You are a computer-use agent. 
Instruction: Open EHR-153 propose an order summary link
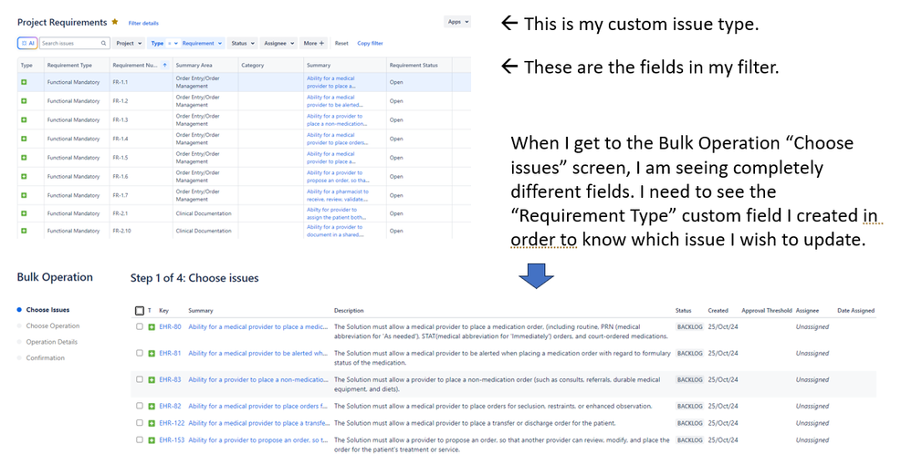click(x=258, y=440)
